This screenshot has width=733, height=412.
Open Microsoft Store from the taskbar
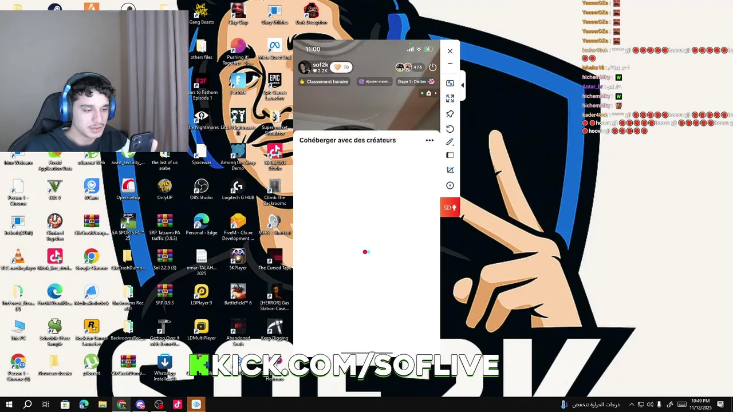click(x=65, y=405)
